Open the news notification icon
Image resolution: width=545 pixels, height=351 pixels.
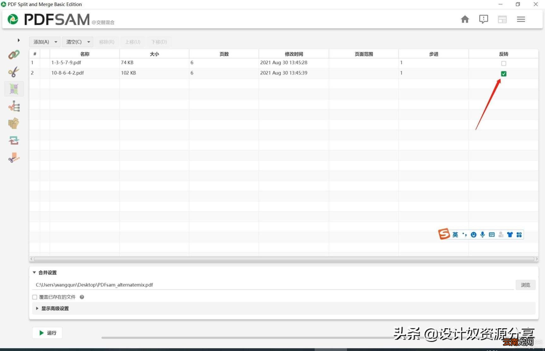(x=483, y=19)
